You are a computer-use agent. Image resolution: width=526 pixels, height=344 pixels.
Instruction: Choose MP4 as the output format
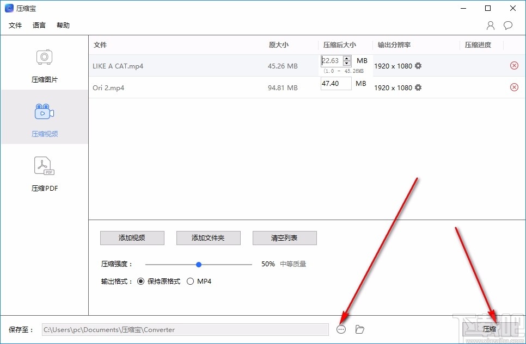pos(191,281)
